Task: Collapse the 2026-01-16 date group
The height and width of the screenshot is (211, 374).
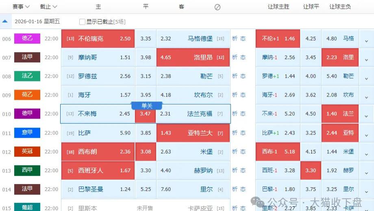Action: (5, 21)
